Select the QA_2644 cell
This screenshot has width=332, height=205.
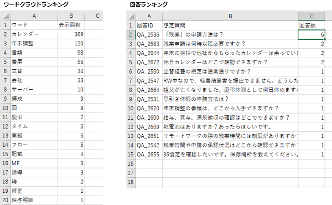[149, 53]
